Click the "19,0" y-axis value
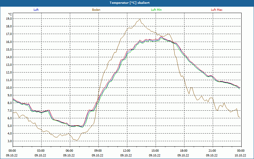This screenshot has width=254, height=159. pyautogui.click(x=9, y=19)
